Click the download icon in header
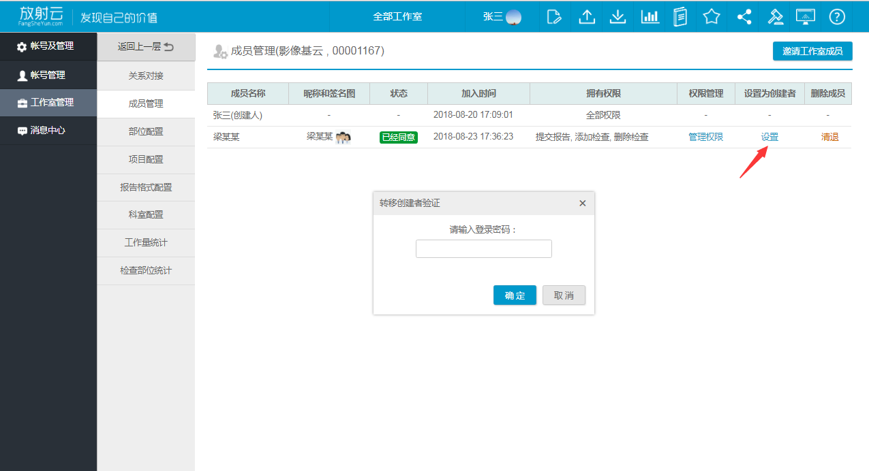 [618, 16]
